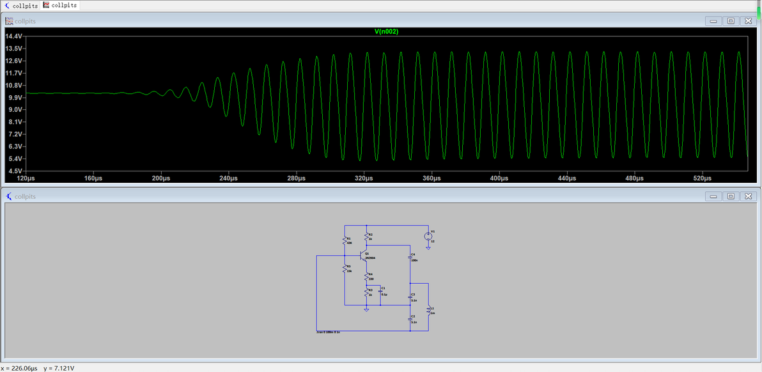Image resolution: width=762 pixels, height=372 pixels.
Task: Select the L1 inductor symbol
Action: tap(428, 310)
